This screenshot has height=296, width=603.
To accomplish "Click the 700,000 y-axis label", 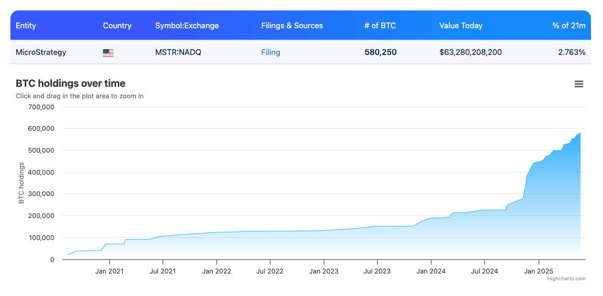I will click(x=41, y=107).
